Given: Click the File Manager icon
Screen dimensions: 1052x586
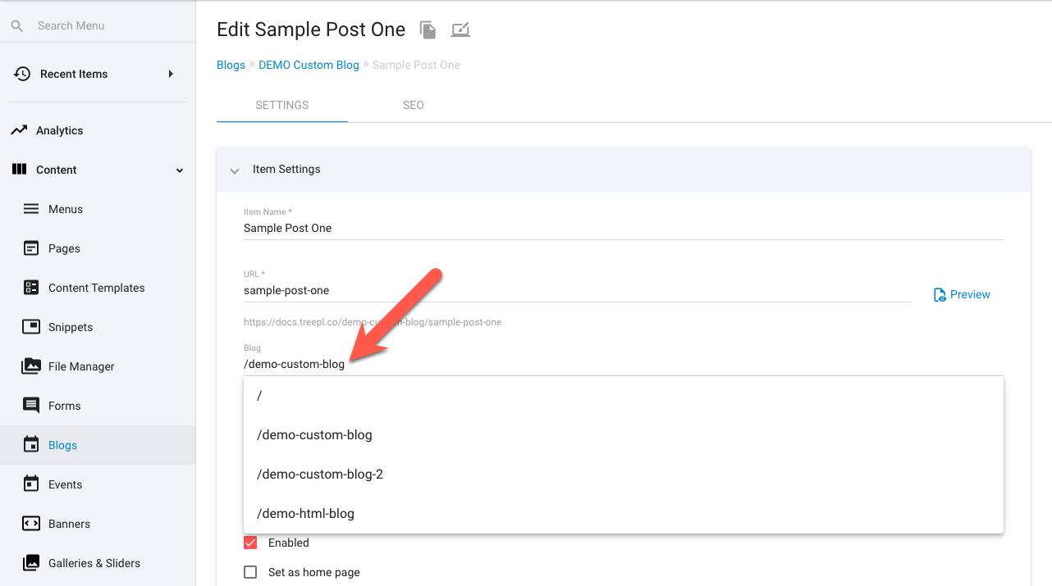Looking at the screenshot, I should (x=31, y=366).
